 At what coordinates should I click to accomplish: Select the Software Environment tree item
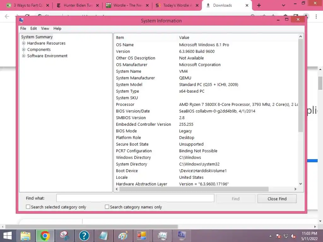[x=47, y=56]
